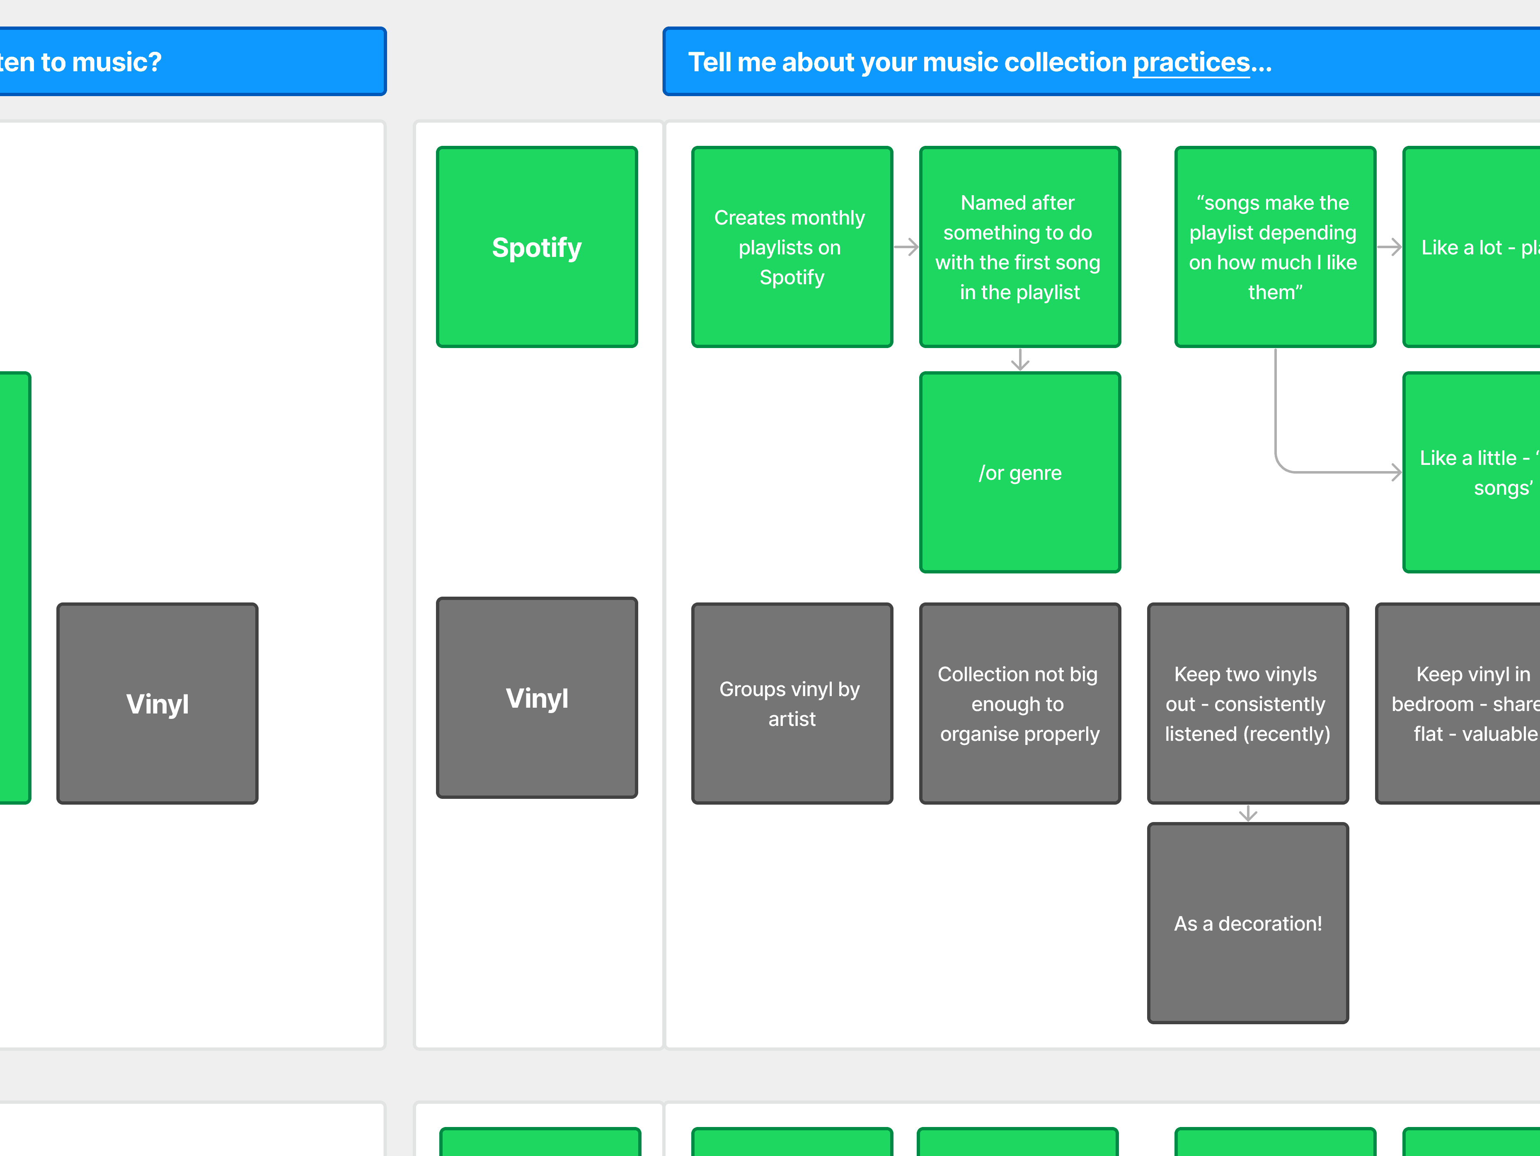This screenshot has width=1540, height=1156.
Task: Click 'Tell me about your music collection' header
Action: pos(905,62)
